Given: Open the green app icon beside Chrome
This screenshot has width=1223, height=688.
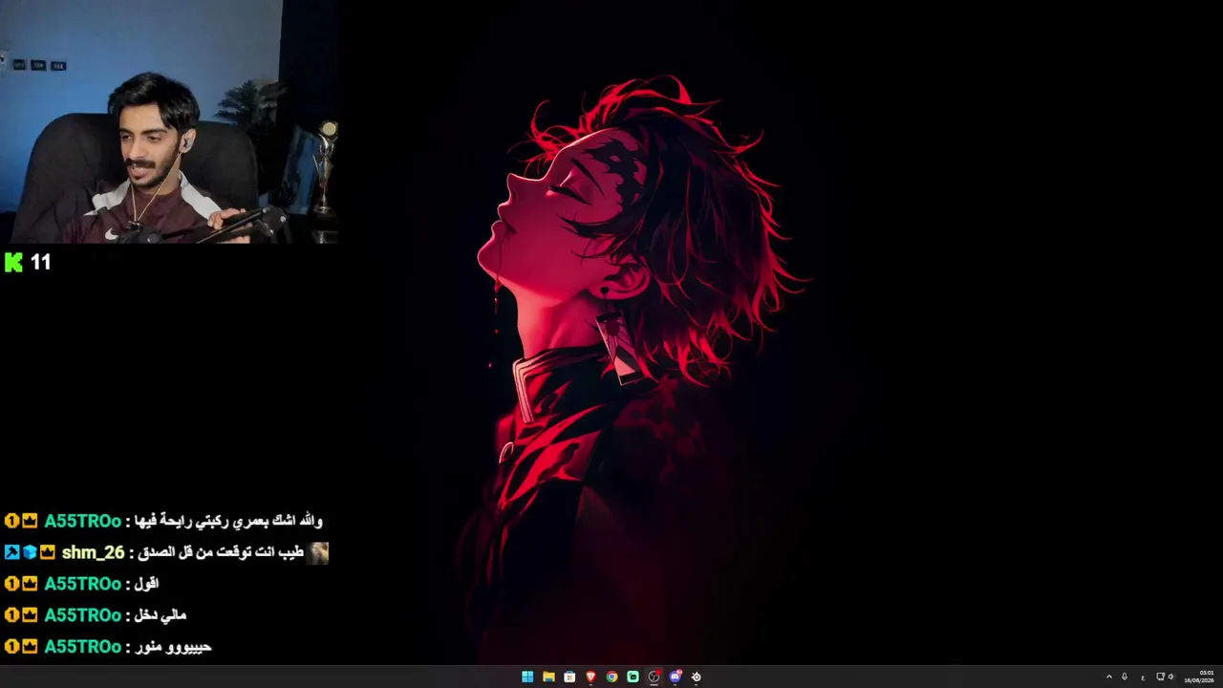Looking at the screenshot, I should tap(633, 677).
